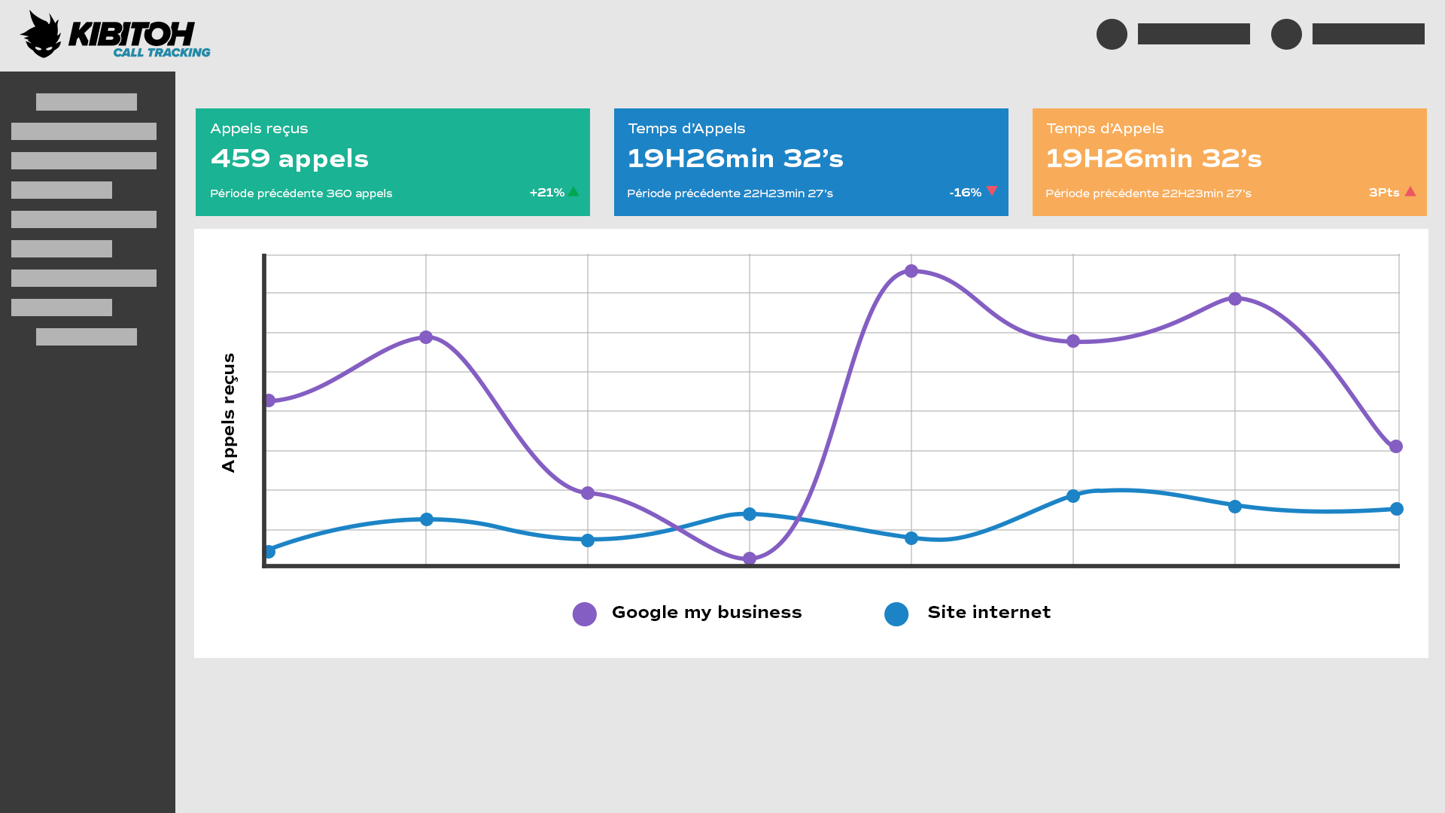Click the 19H26min 32's value in orange card
Viewport: 1445px width, 813px height.
(1154, 159)
